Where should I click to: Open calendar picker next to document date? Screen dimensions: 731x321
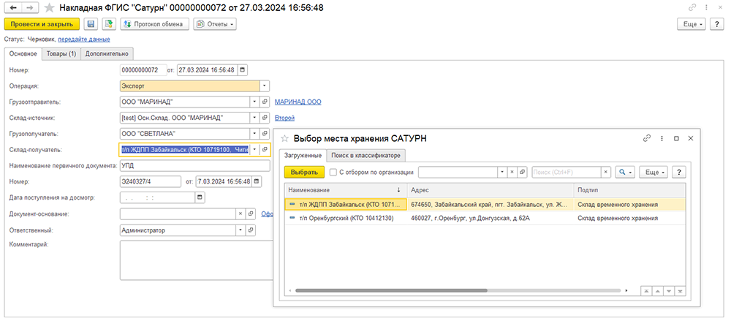243,70
